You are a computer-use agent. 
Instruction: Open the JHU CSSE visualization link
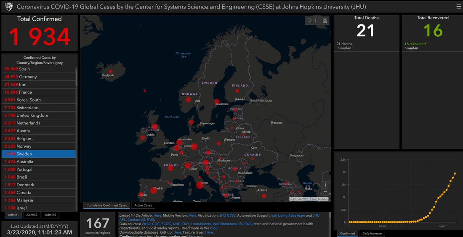tap(227, 215)
